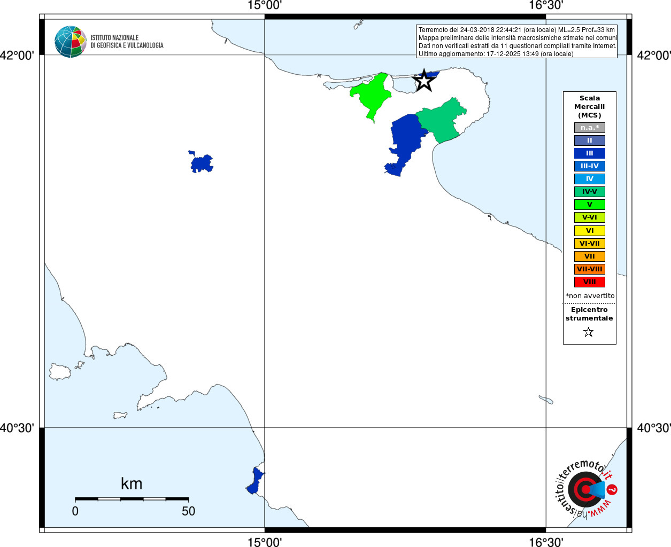Click 'Dati non verificati estratti' text line
The height and width of the screenshot is (547, 671).
(518, 46)
